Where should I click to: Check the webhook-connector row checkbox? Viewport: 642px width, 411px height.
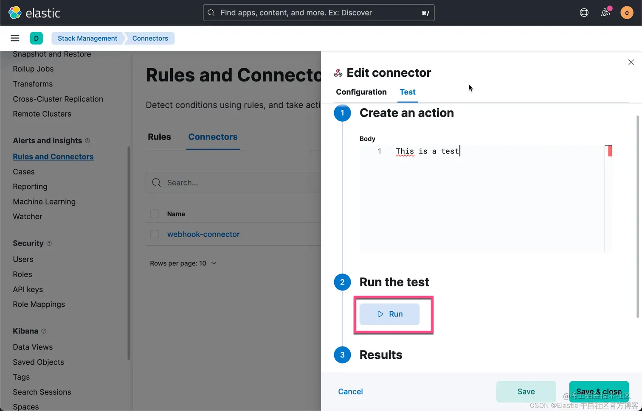154,234
